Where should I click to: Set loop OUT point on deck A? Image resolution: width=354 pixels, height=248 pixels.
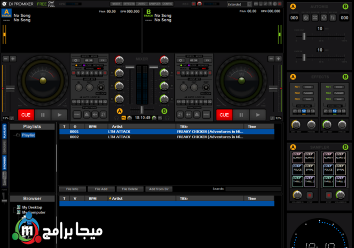90,88
